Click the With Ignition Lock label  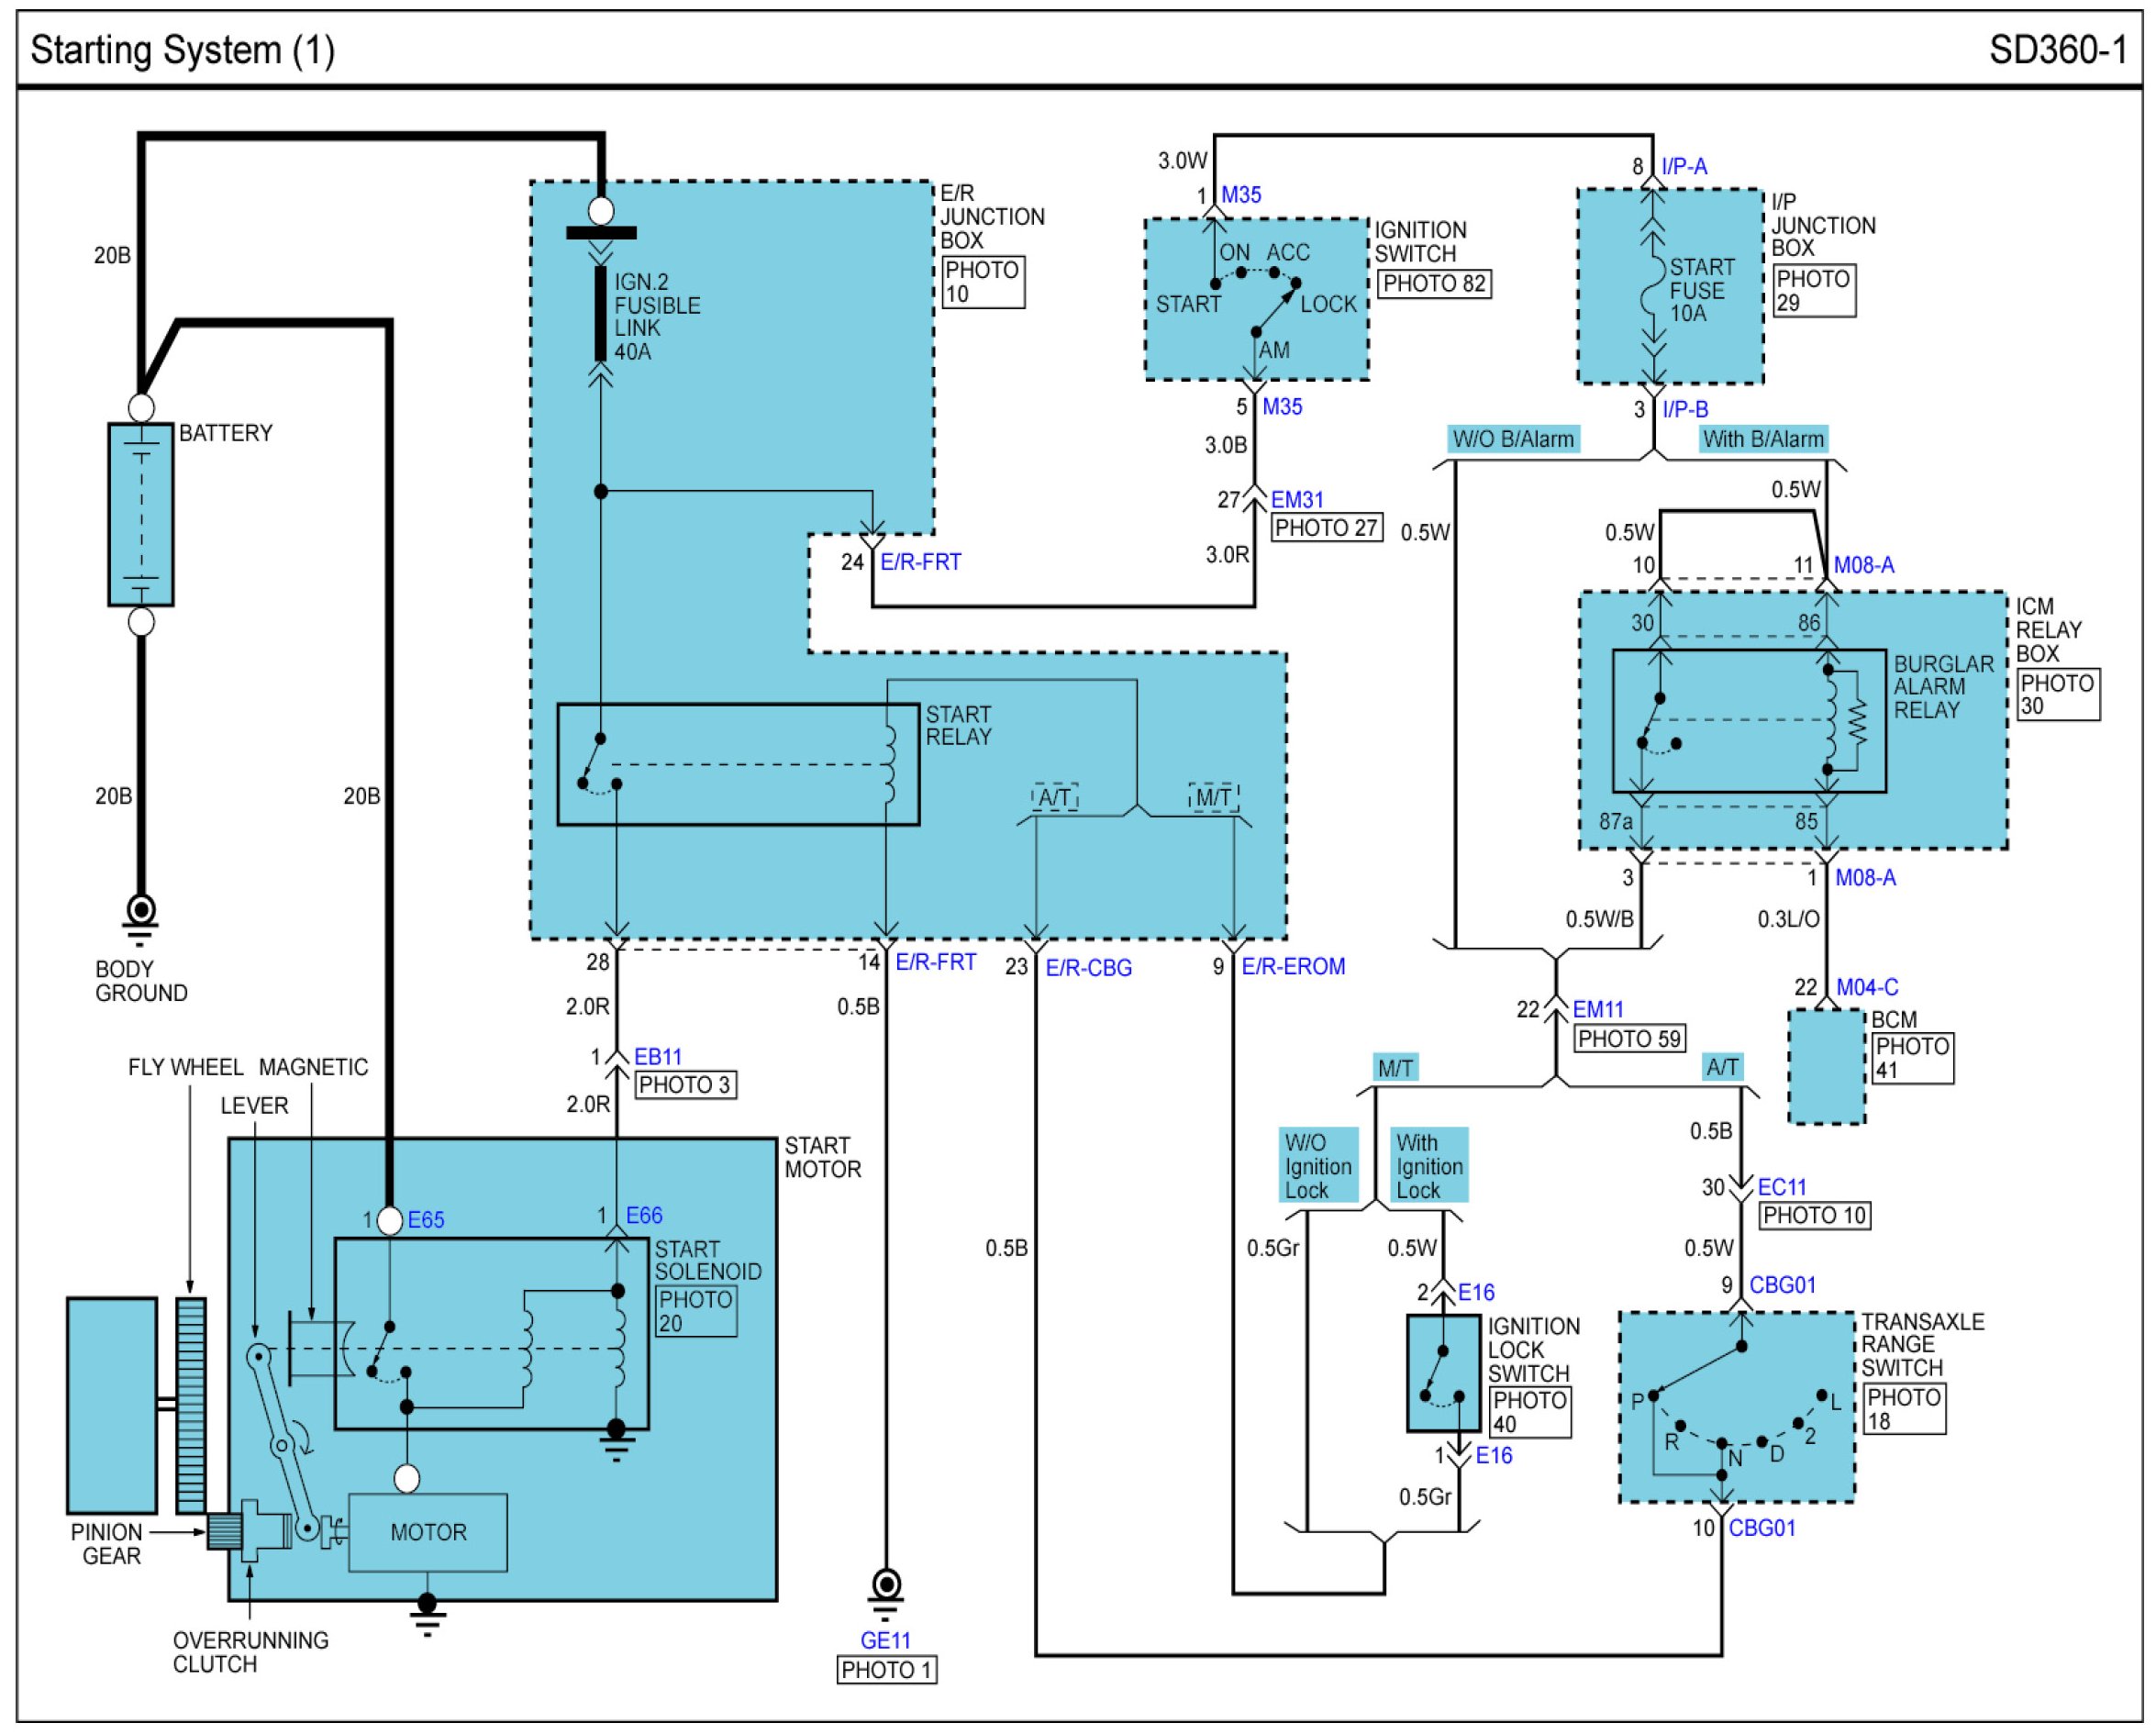coord(1430,1167)
